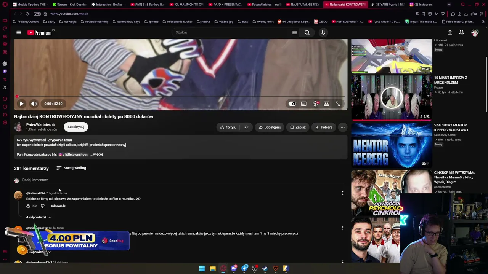This screenshot has height=274, width=488.
Task: Open CINKROF NIE WYTRZYMAŁ video title
Action: pyautogui.click(x=454, y=177)
